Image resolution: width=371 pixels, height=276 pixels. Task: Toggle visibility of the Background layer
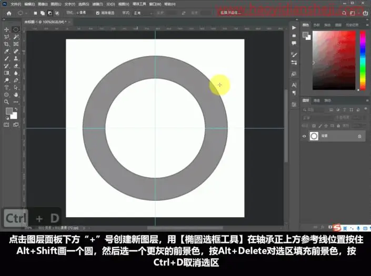coord(304,136)
